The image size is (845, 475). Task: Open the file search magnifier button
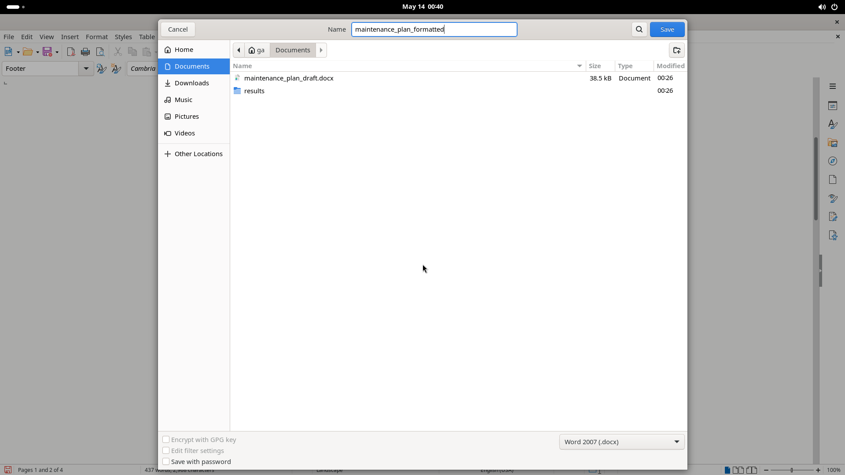pyautogui.click(x=639, y=29)
